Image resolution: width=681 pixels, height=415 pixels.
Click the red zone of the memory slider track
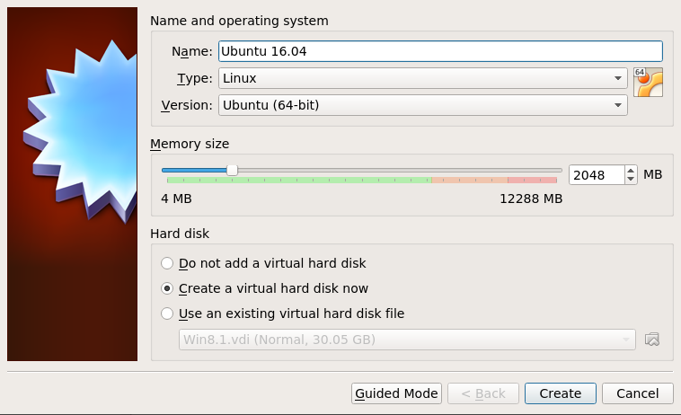pyautogui.click(x=532, y=181)
